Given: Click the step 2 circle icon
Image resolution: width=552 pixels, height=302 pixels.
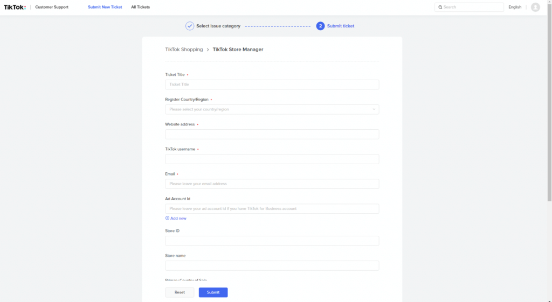Looking at the screenshot, I should point(320,26).
